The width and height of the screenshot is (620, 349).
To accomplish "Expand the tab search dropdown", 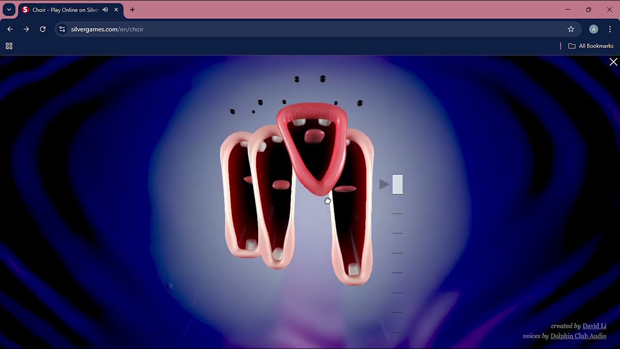I will pyautogui.click(x=9, y=10).
